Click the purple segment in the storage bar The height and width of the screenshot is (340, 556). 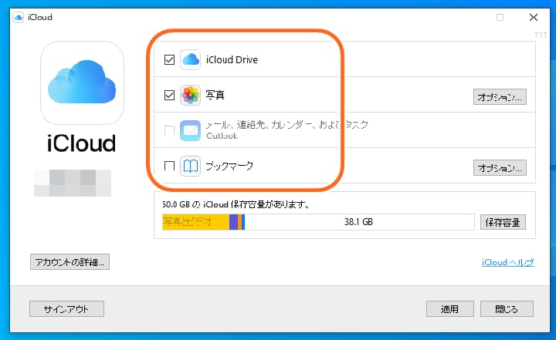tap(234, 222)
